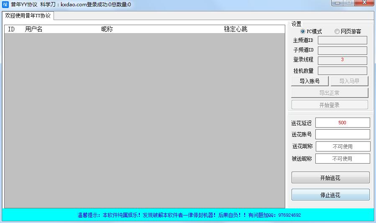
Task: Click the 挂机数量 input field
Action: (343, 71)
